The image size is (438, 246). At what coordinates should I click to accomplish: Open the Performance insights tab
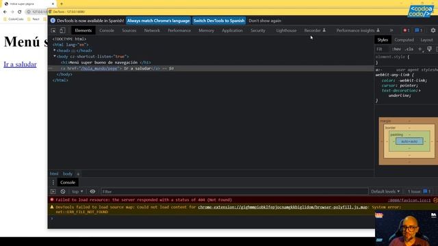pyautogui.click(x=358, y=30)
